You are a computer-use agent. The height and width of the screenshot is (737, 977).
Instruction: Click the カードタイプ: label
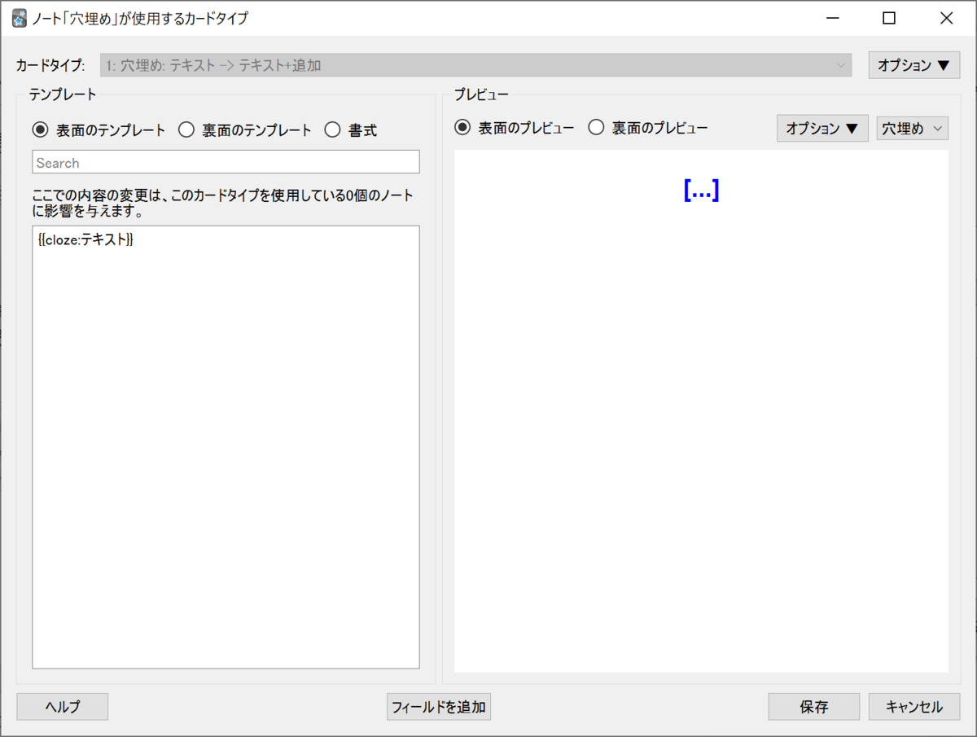50,65
